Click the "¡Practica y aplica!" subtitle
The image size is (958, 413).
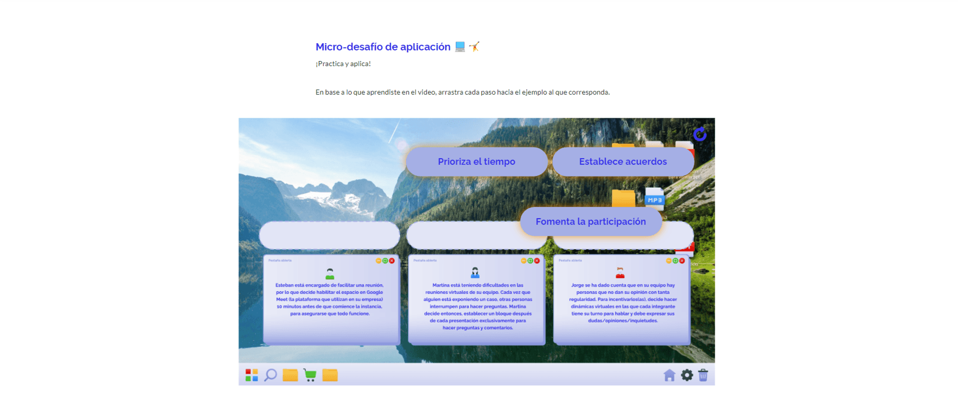pos(343,64)
